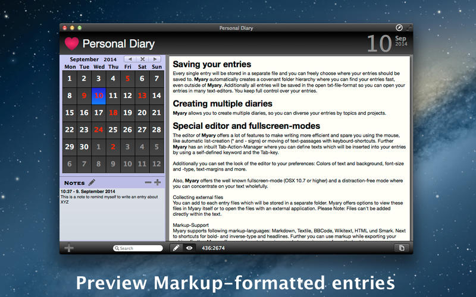
Task: Add a note with plus icon beside Notes
Action: (157, 182)
